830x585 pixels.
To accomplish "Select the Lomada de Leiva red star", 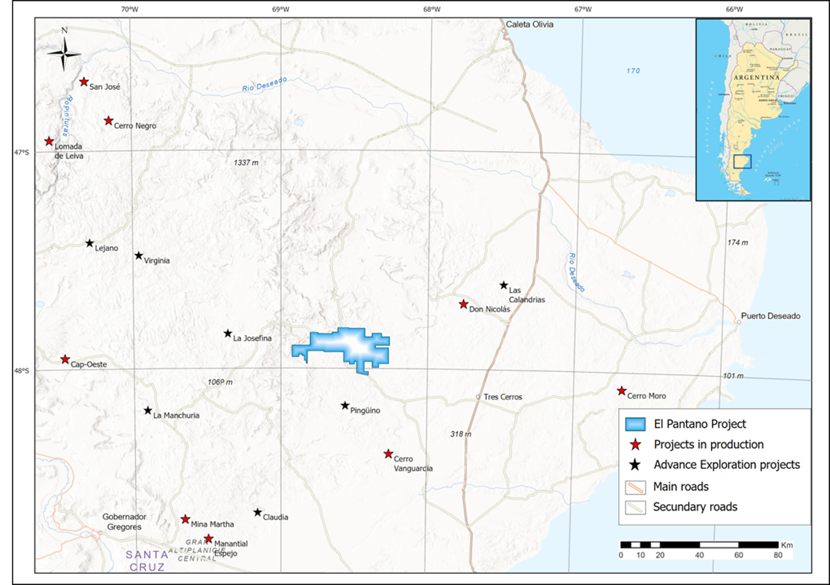I will [49, 142].
